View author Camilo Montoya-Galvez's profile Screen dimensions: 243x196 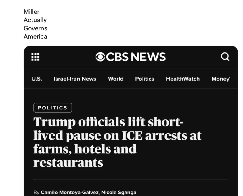click(x=69, y=193)
